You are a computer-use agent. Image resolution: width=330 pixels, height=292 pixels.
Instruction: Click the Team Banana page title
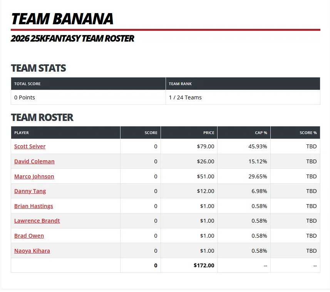(62, 19)
